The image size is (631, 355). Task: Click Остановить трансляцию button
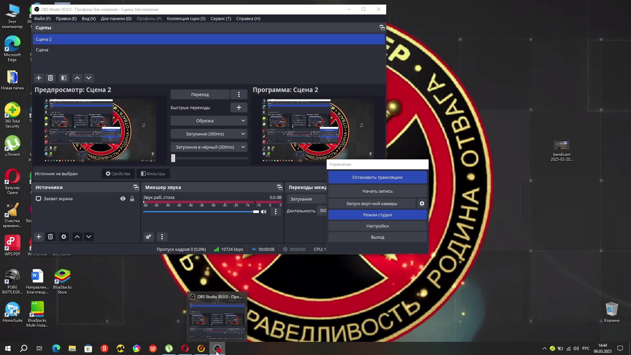[x=377, y=177]
